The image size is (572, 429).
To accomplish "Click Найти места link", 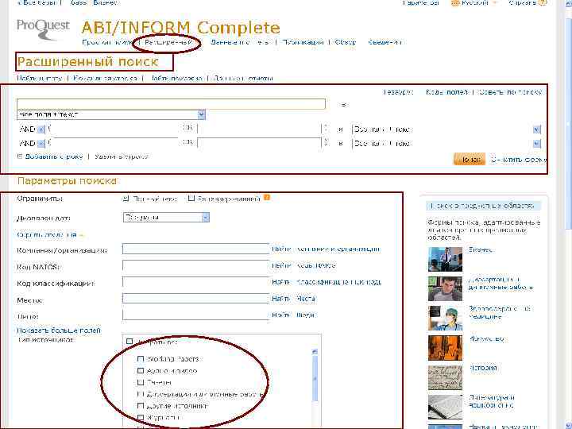I will click(x=293, y=299).
